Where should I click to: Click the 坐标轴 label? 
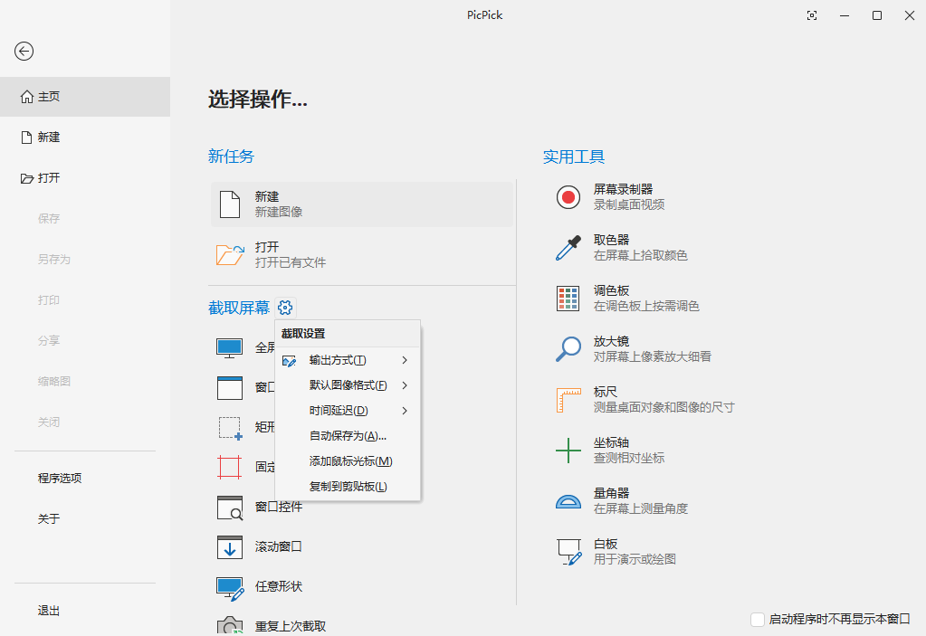click(611, 442)
